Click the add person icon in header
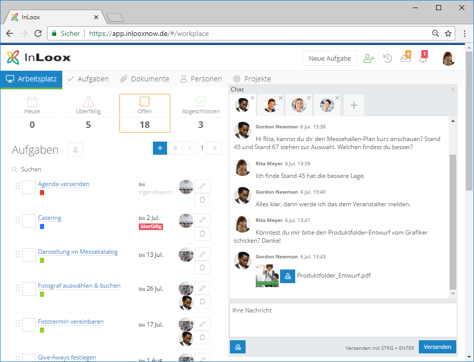The width and height of the screenshot is (474, 362). [x=369, y=58]
